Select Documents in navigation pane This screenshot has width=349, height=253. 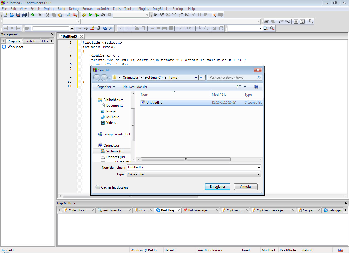click(x=115, y=106)
